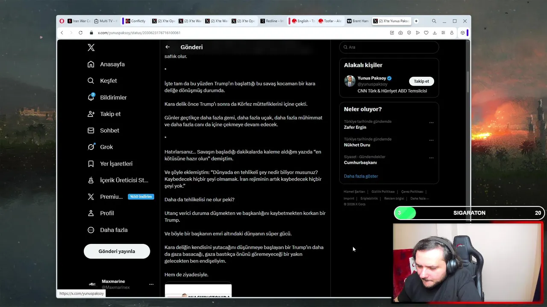Open the Zafer Ergin trending topic

(355, 127)
